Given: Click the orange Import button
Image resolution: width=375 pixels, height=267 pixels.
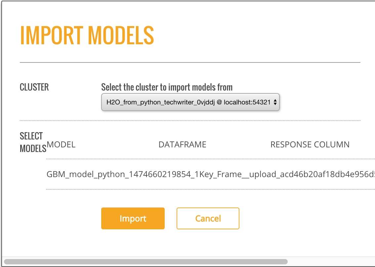Looking at the screenshot, I should [133, 218].
